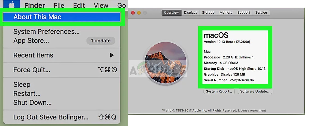Click the System Report button
Image resolution: width=326 pixels, height=126 pixels.
click(x=219, y=91)
